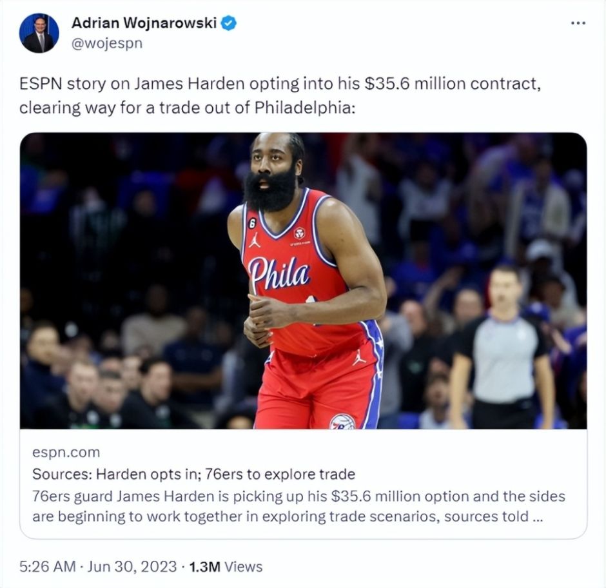This screenshot has height=588, width=606.
Task: Open the headline Sources: Harden opts in
Action: point(193,474)
